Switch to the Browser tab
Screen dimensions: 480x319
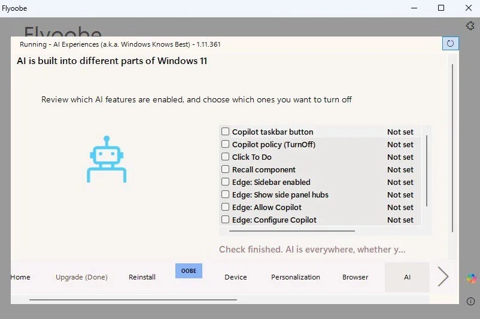pyautogui.click(x=355, y=277)
